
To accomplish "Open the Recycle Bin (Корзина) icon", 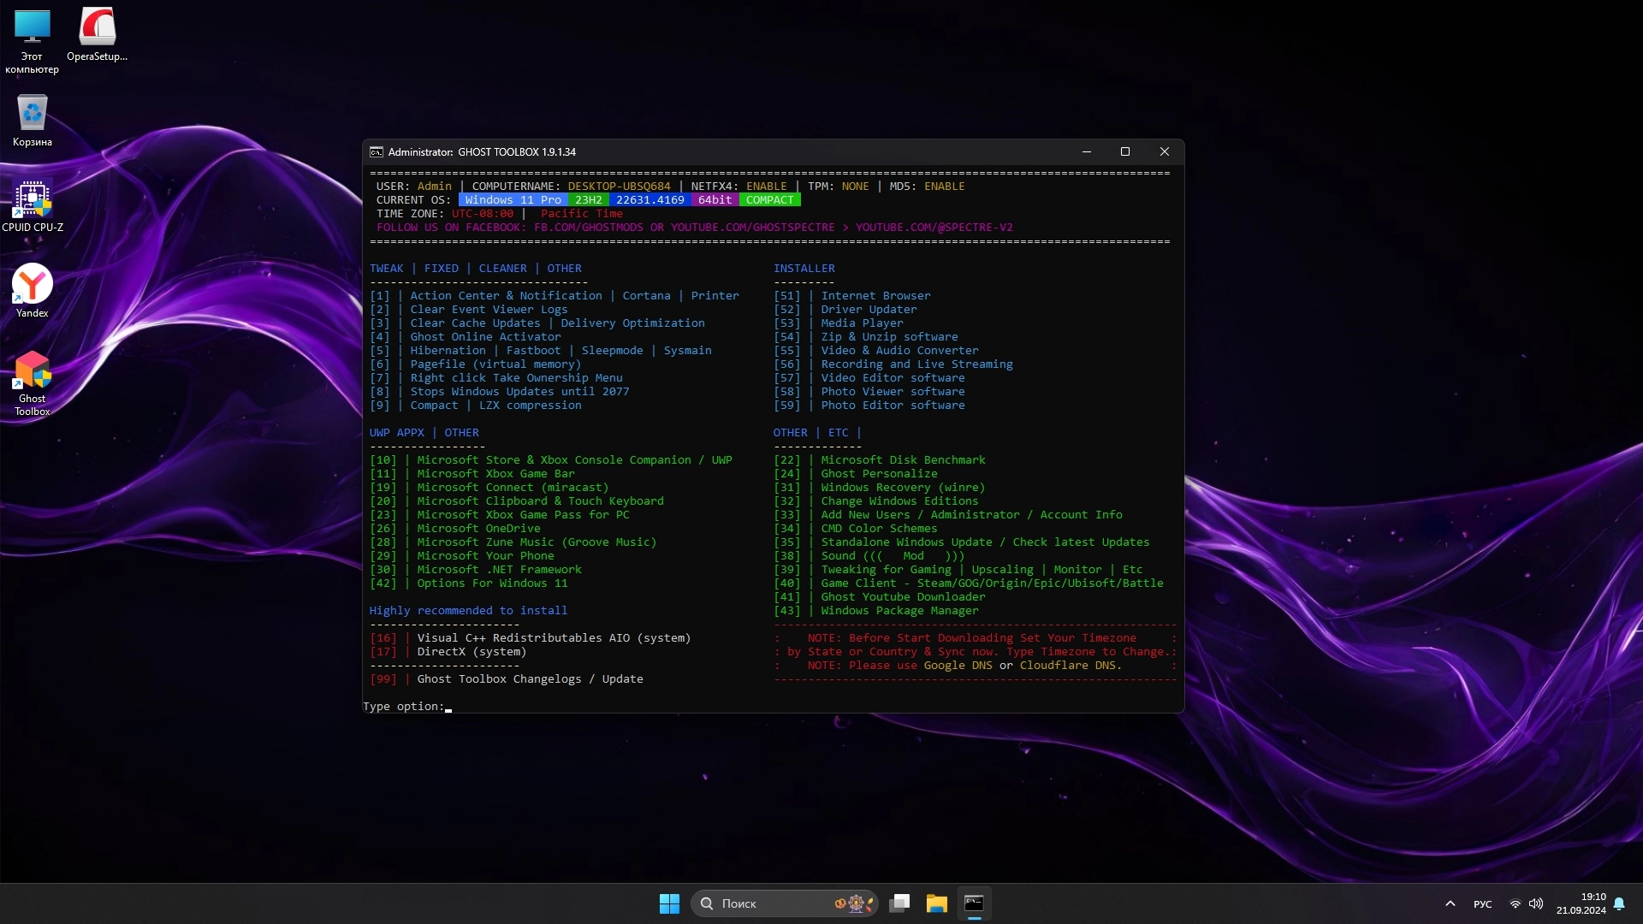I will tap(32, 114).
